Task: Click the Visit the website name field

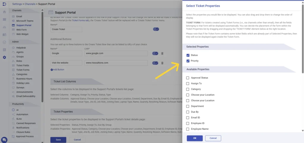Action: [x=66, y=63]
